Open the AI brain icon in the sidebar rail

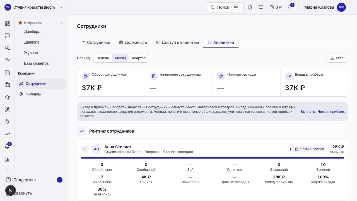7,109
